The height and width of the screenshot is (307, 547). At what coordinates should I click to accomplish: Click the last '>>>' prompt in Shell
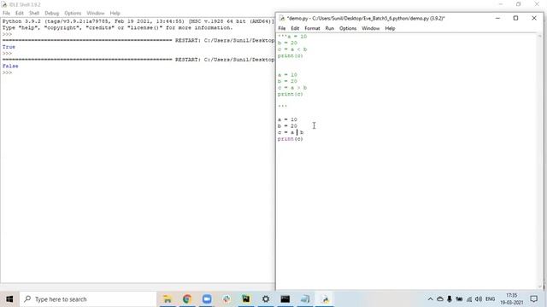coord(7,72)
